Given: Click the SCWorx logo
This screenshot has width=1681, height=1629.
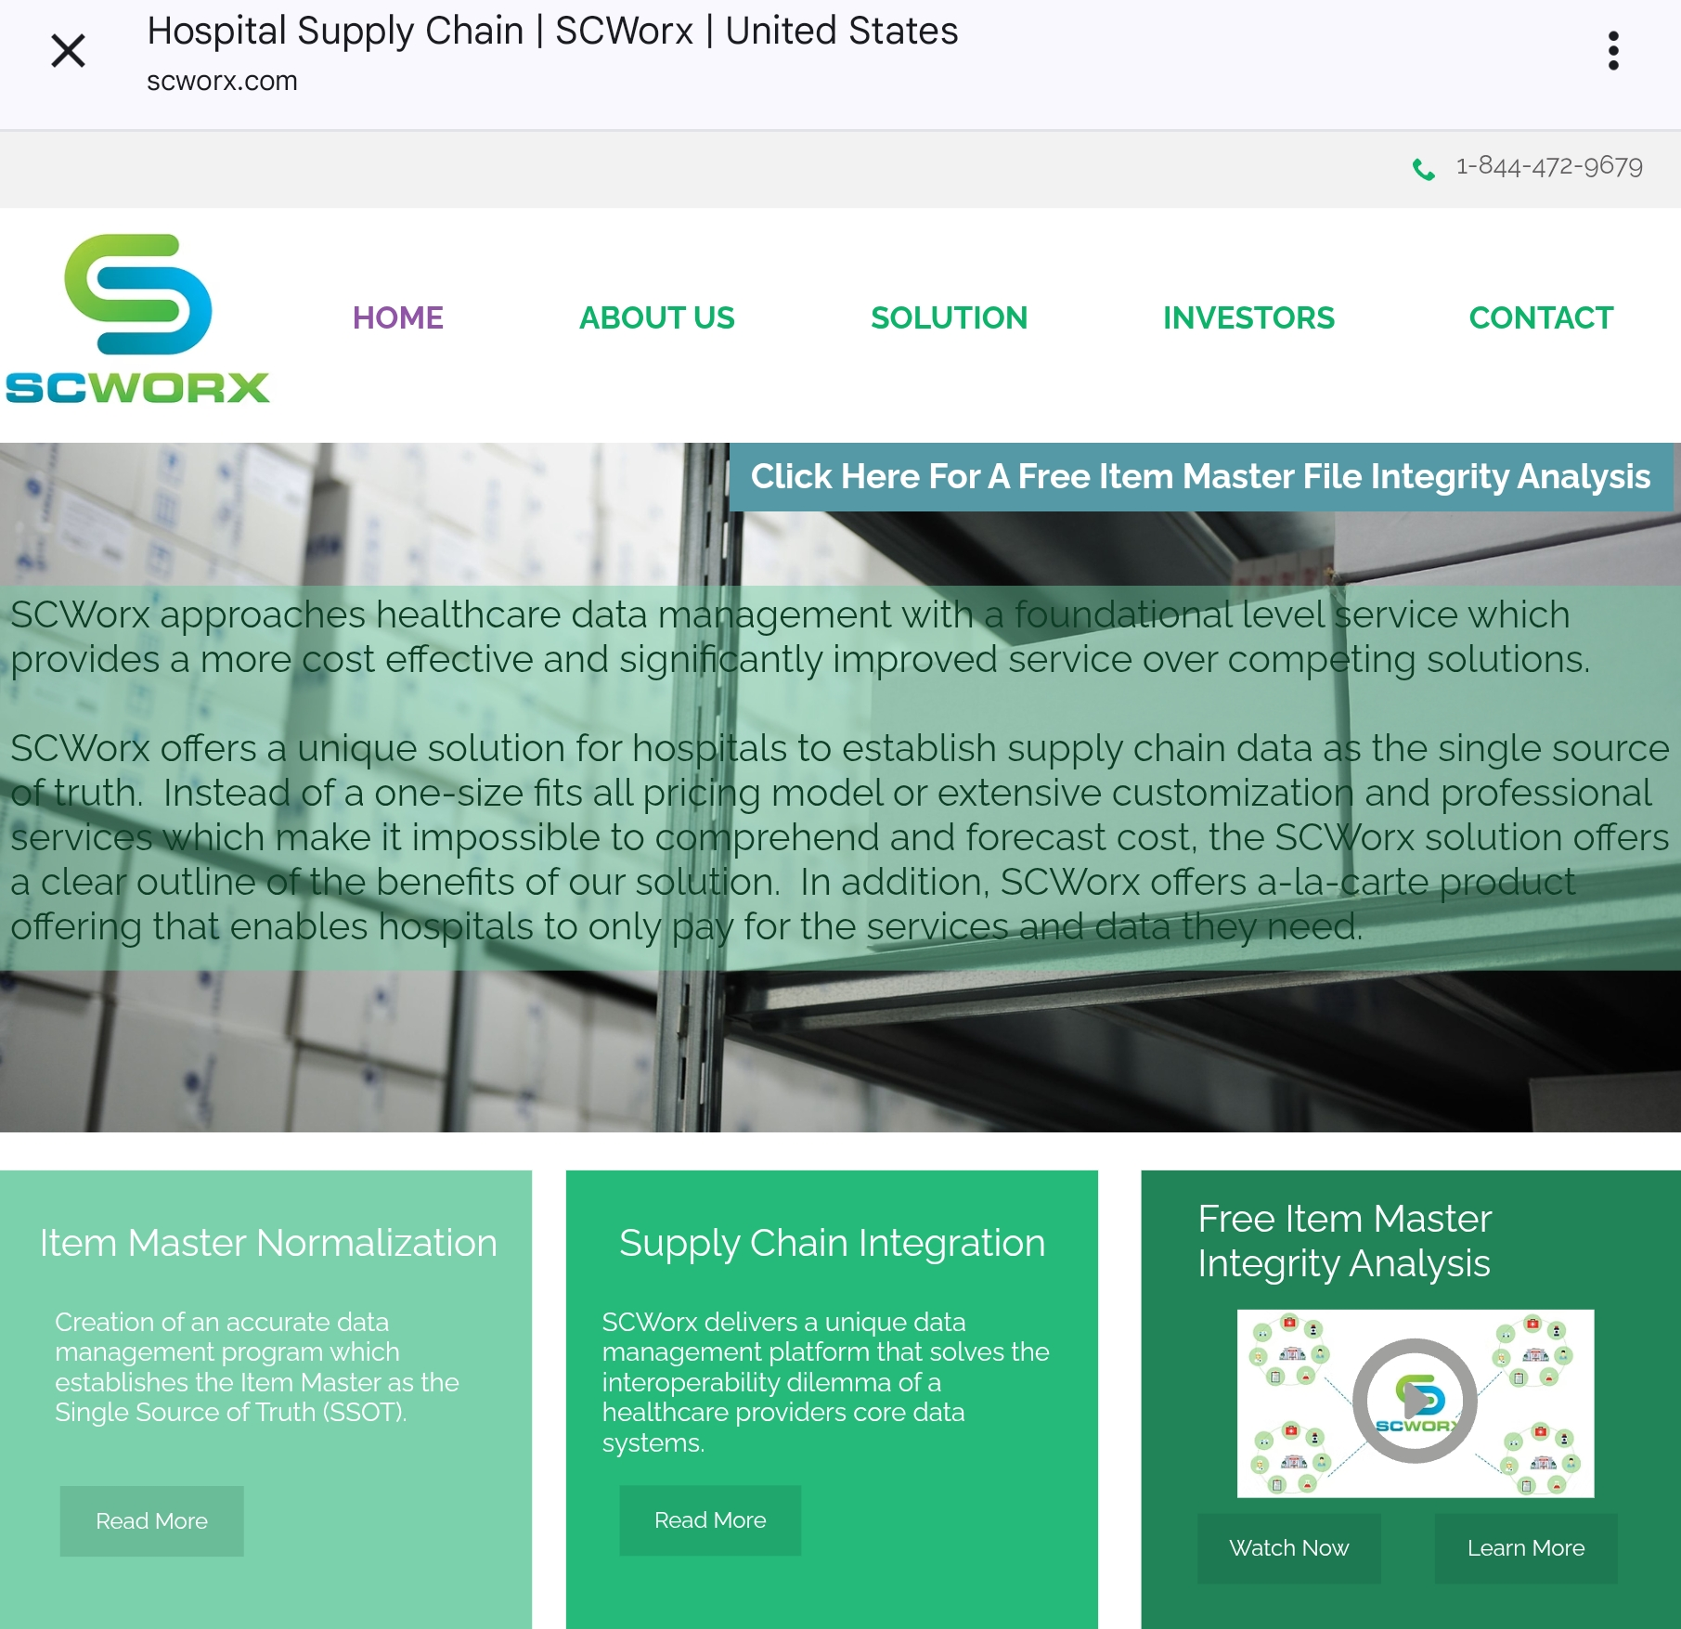Looking at the screenshot, I should click(137, 319).
